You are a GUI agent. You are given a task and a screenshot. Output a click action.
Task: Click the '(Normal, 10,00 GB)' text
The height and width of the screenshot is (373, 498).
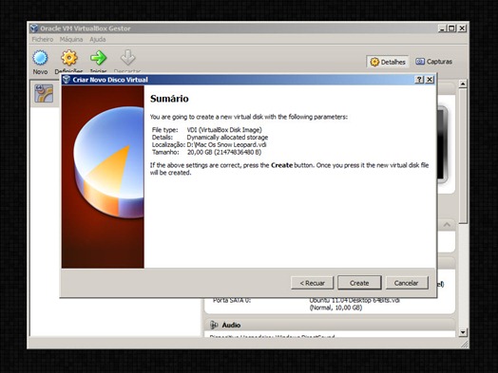[335, 308]
